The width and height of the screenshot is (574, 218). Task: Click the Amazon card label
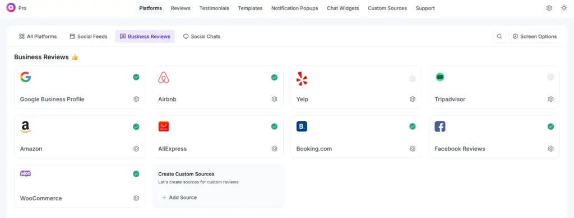tap(31, 149)
